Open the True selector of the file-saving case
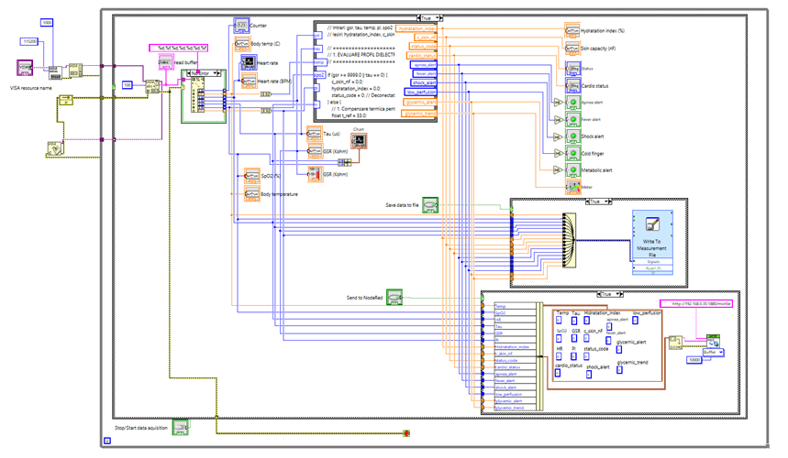The image size is (788, 458). click(599, 202)
